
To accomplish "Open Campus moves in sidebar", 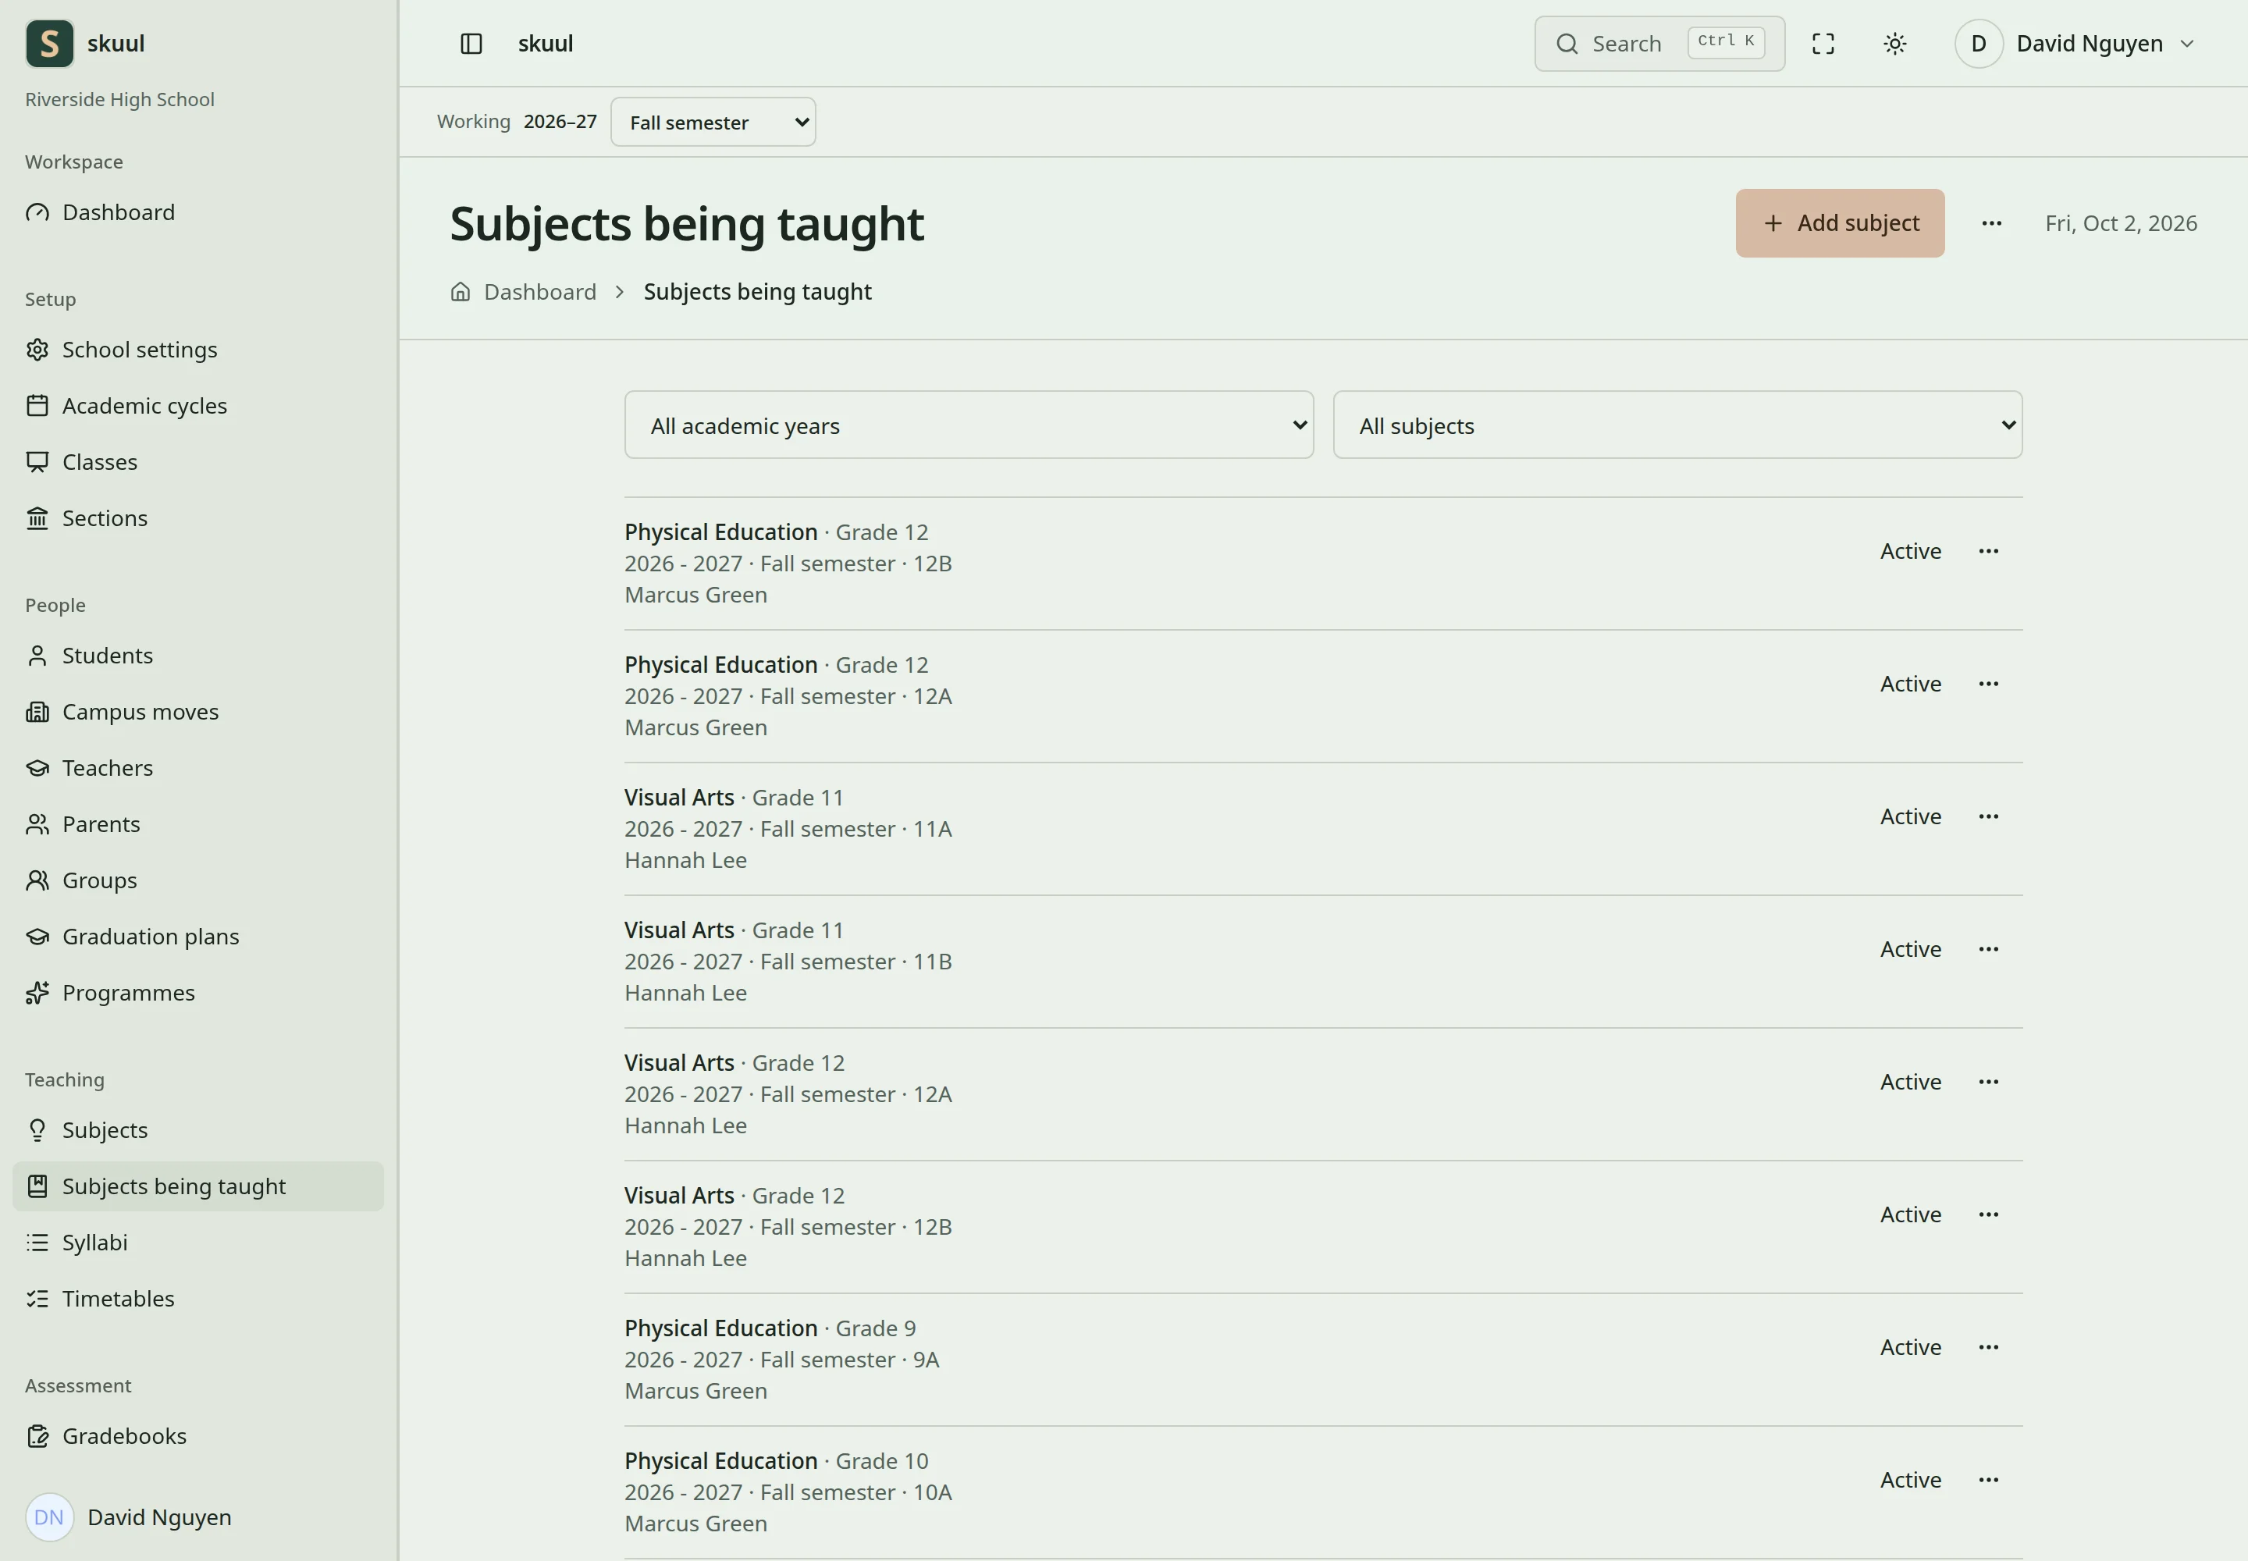I will click(197, 712).
